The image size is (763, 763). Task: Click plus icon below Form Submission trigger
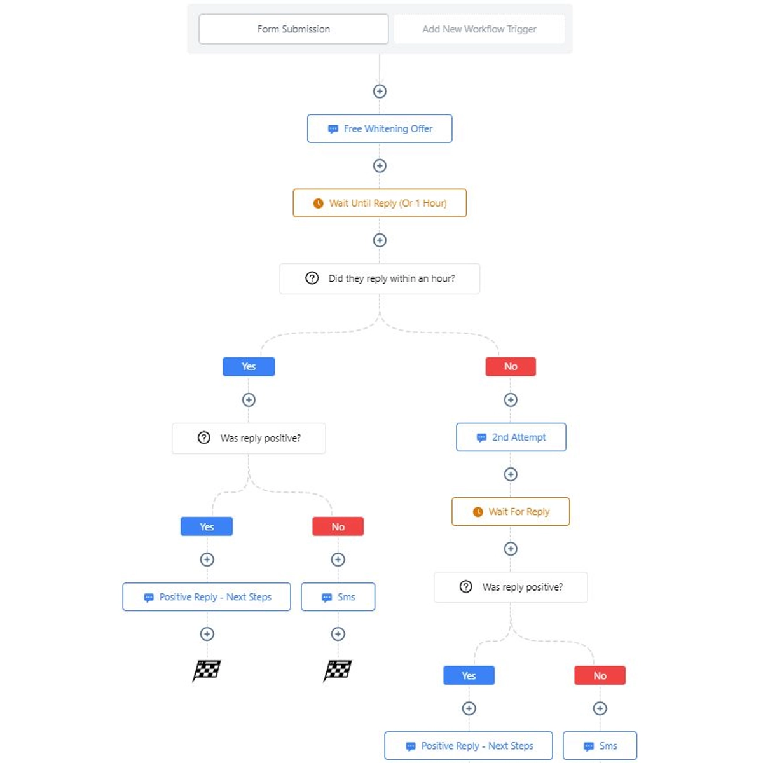pos(380,91)
